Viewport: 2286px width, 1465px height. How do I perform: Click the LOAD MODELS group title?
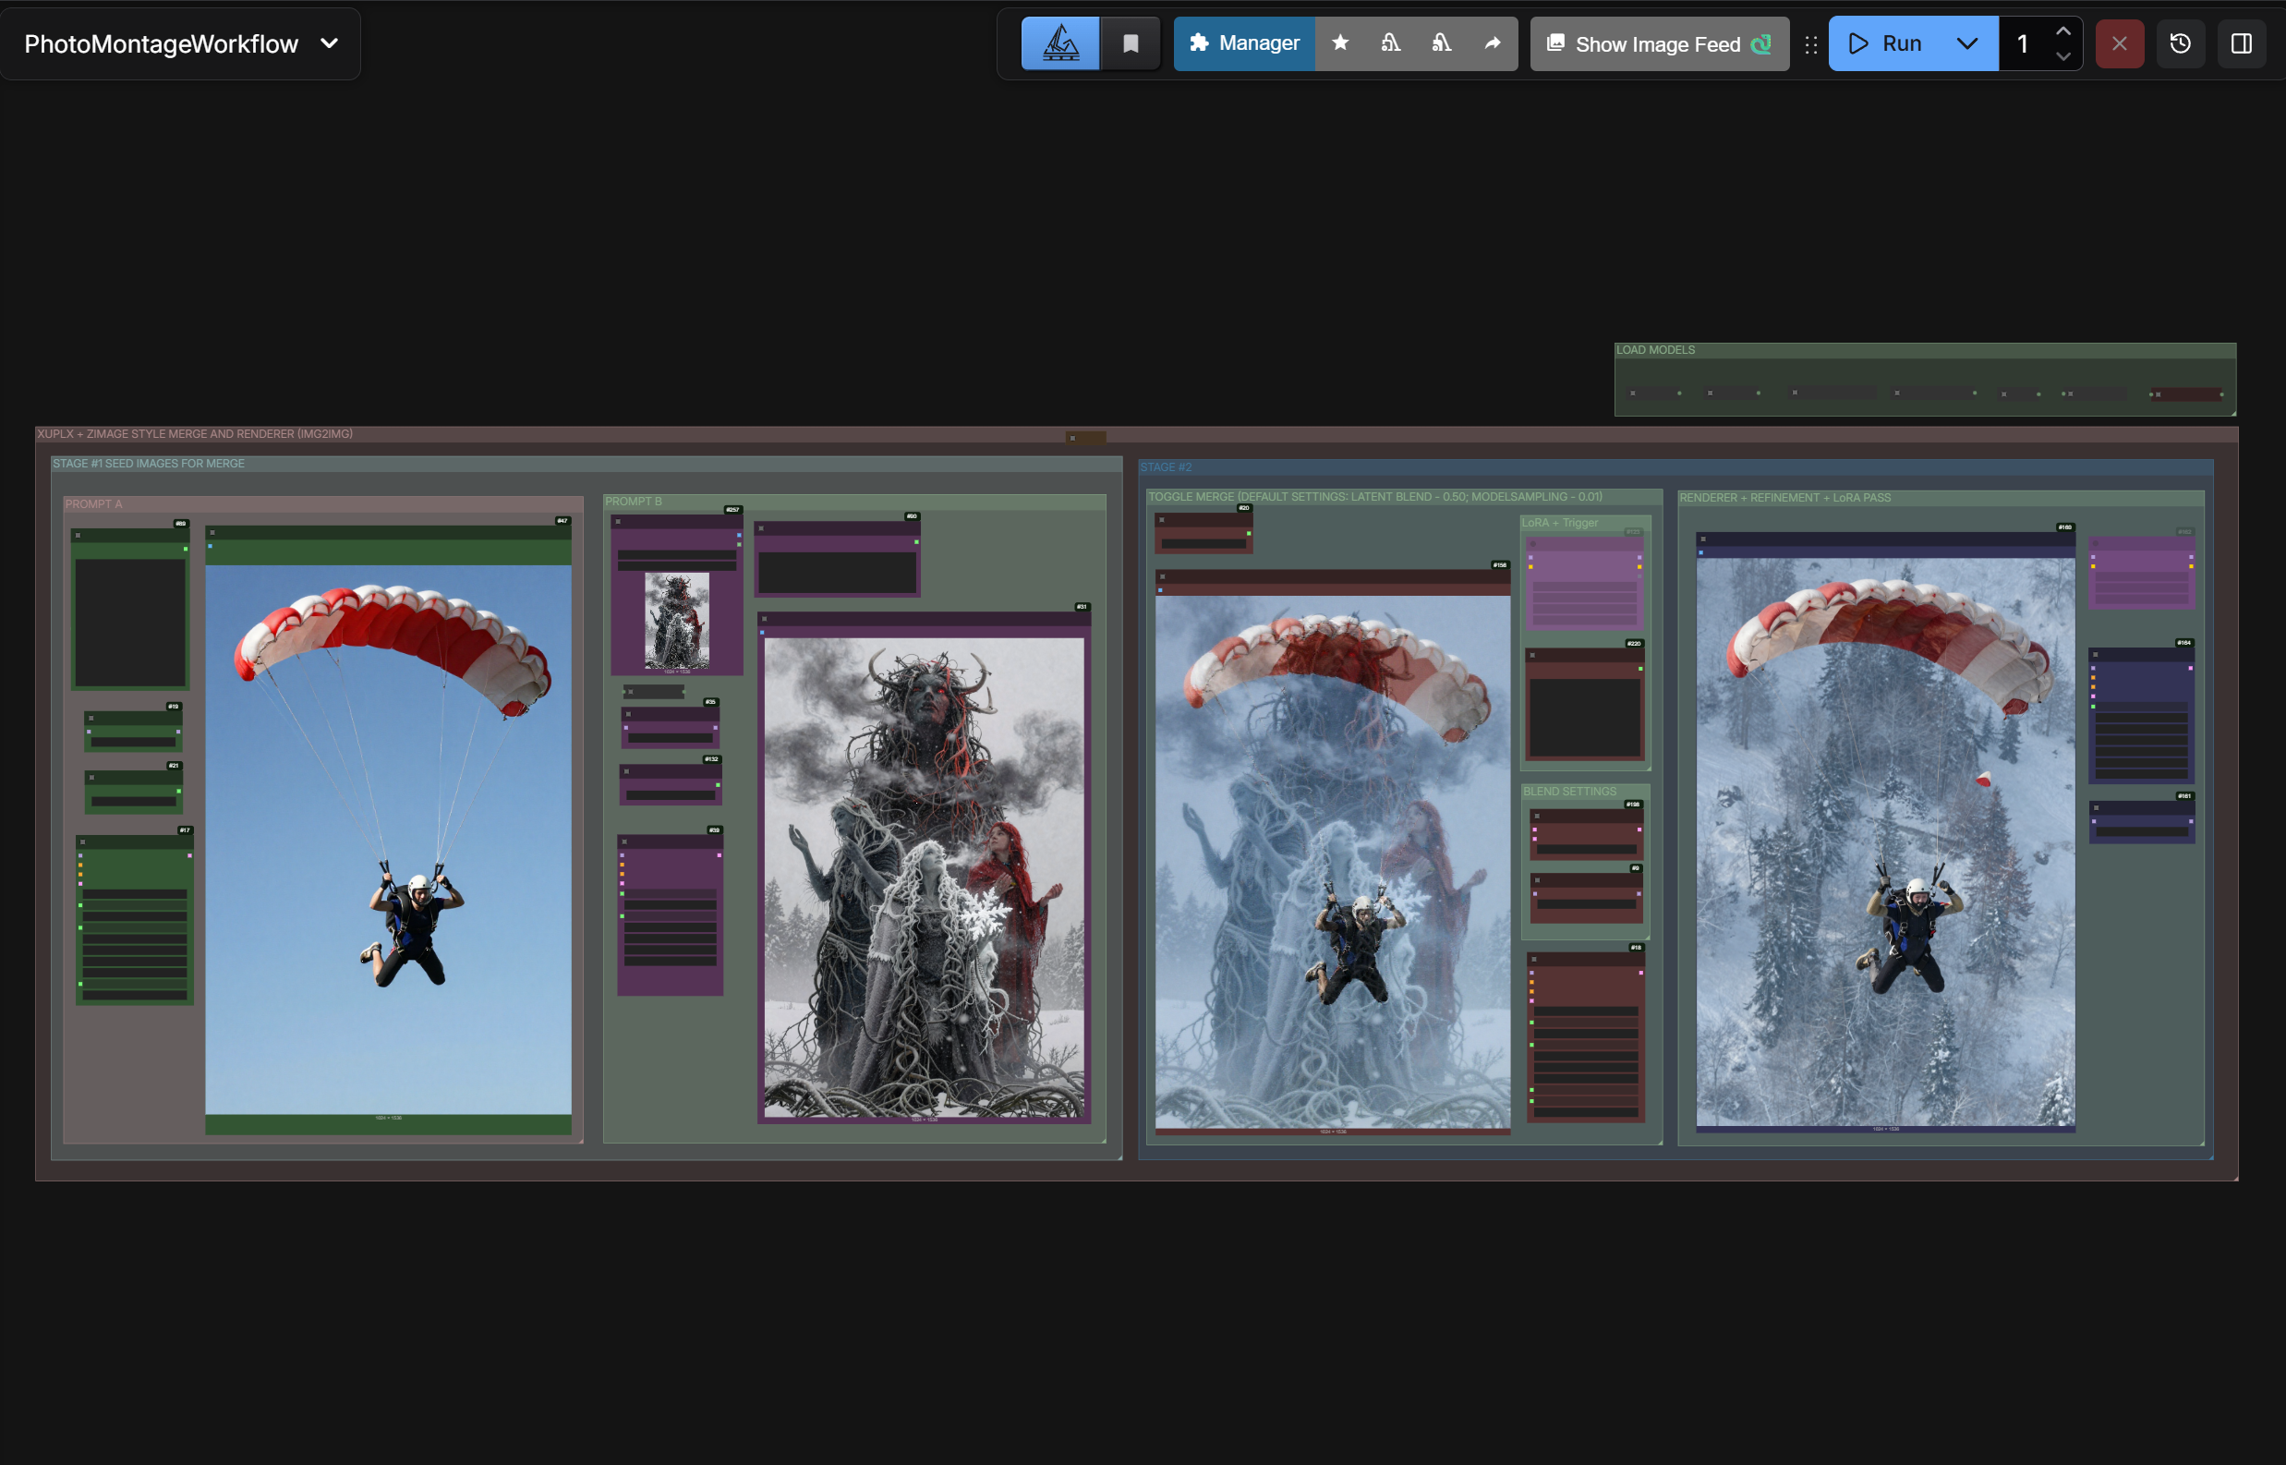click(1655, 350)
